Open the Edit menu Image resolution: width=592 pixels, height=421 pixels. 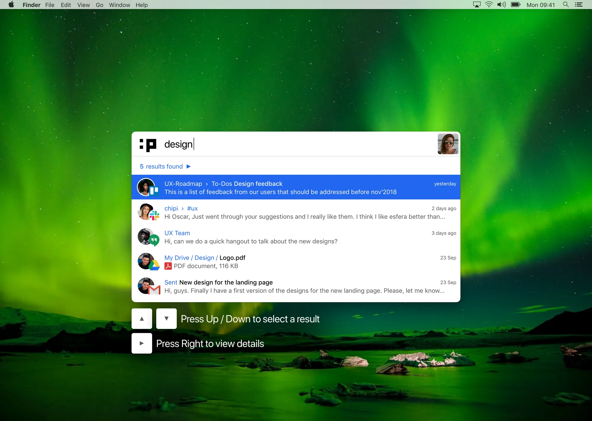66,5
